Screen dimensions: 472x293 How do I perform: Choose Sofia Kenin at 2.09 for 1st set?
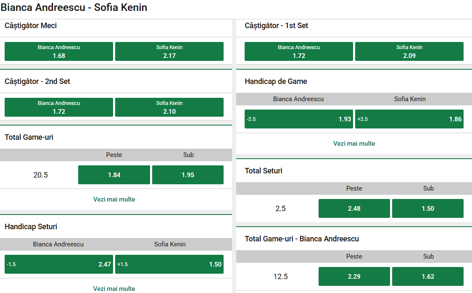click(x=409, y=51)
